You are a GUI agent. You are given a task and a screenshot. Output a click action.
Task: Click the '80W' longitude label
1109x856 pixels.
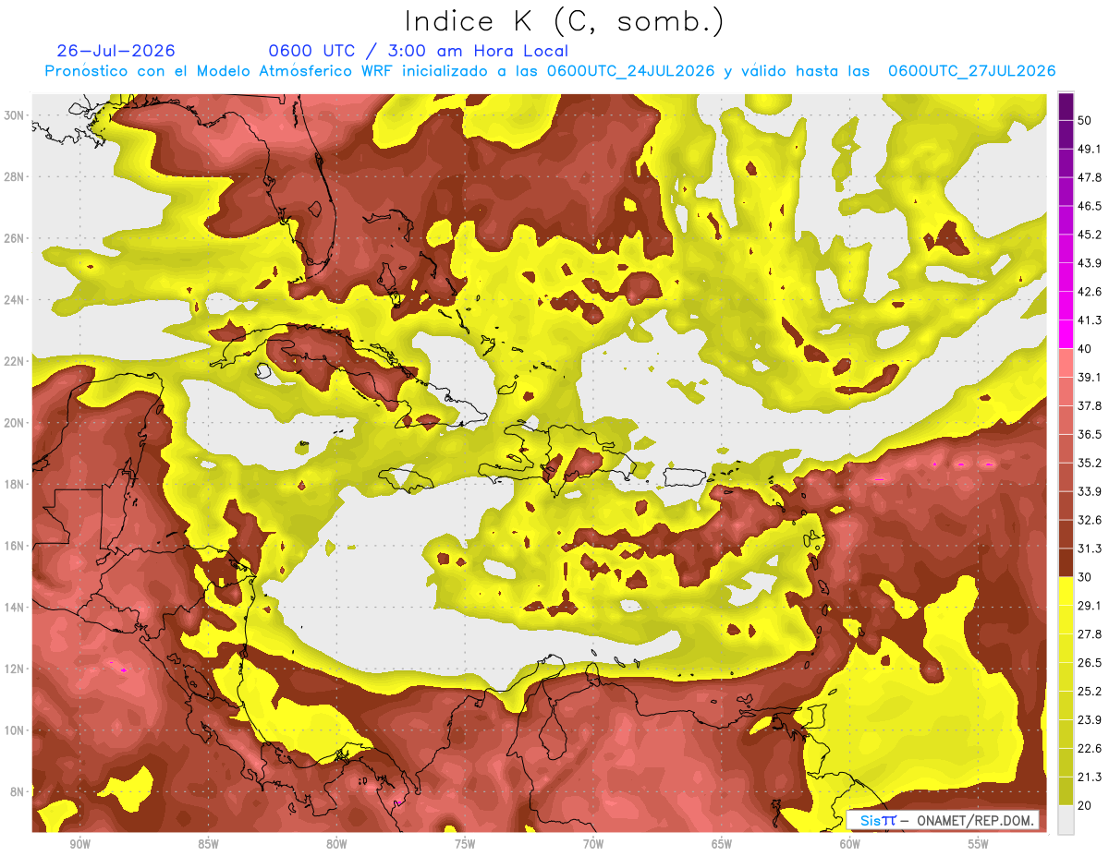[336, 844]
